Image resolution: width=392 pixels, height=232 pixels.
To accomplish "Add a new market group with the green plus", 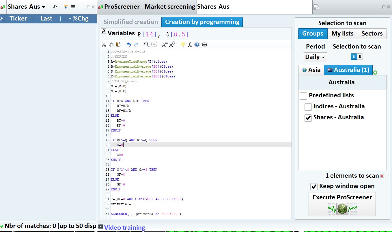I will point(375,73).
